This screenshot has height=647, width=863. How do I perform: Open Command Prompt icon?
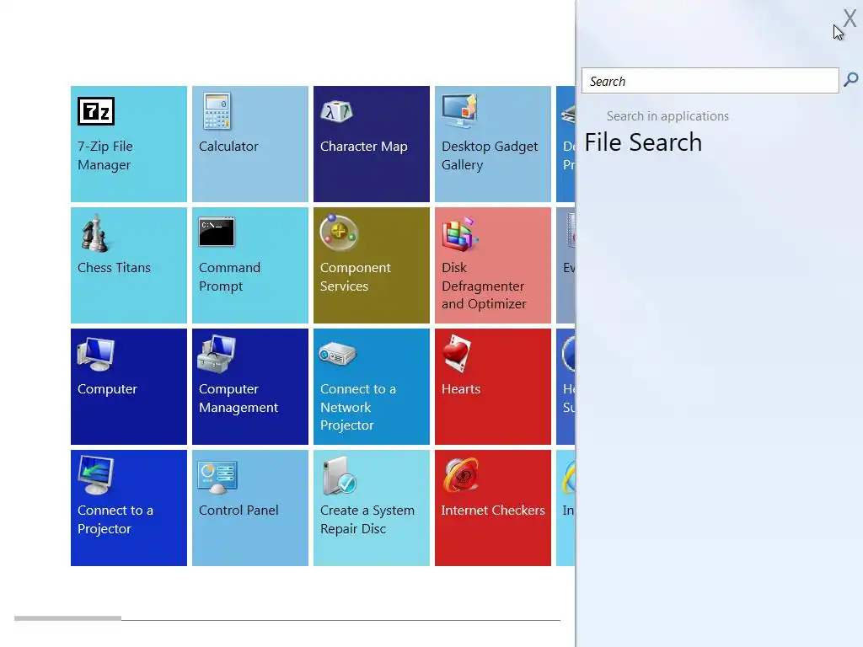[x=217, y=232]
